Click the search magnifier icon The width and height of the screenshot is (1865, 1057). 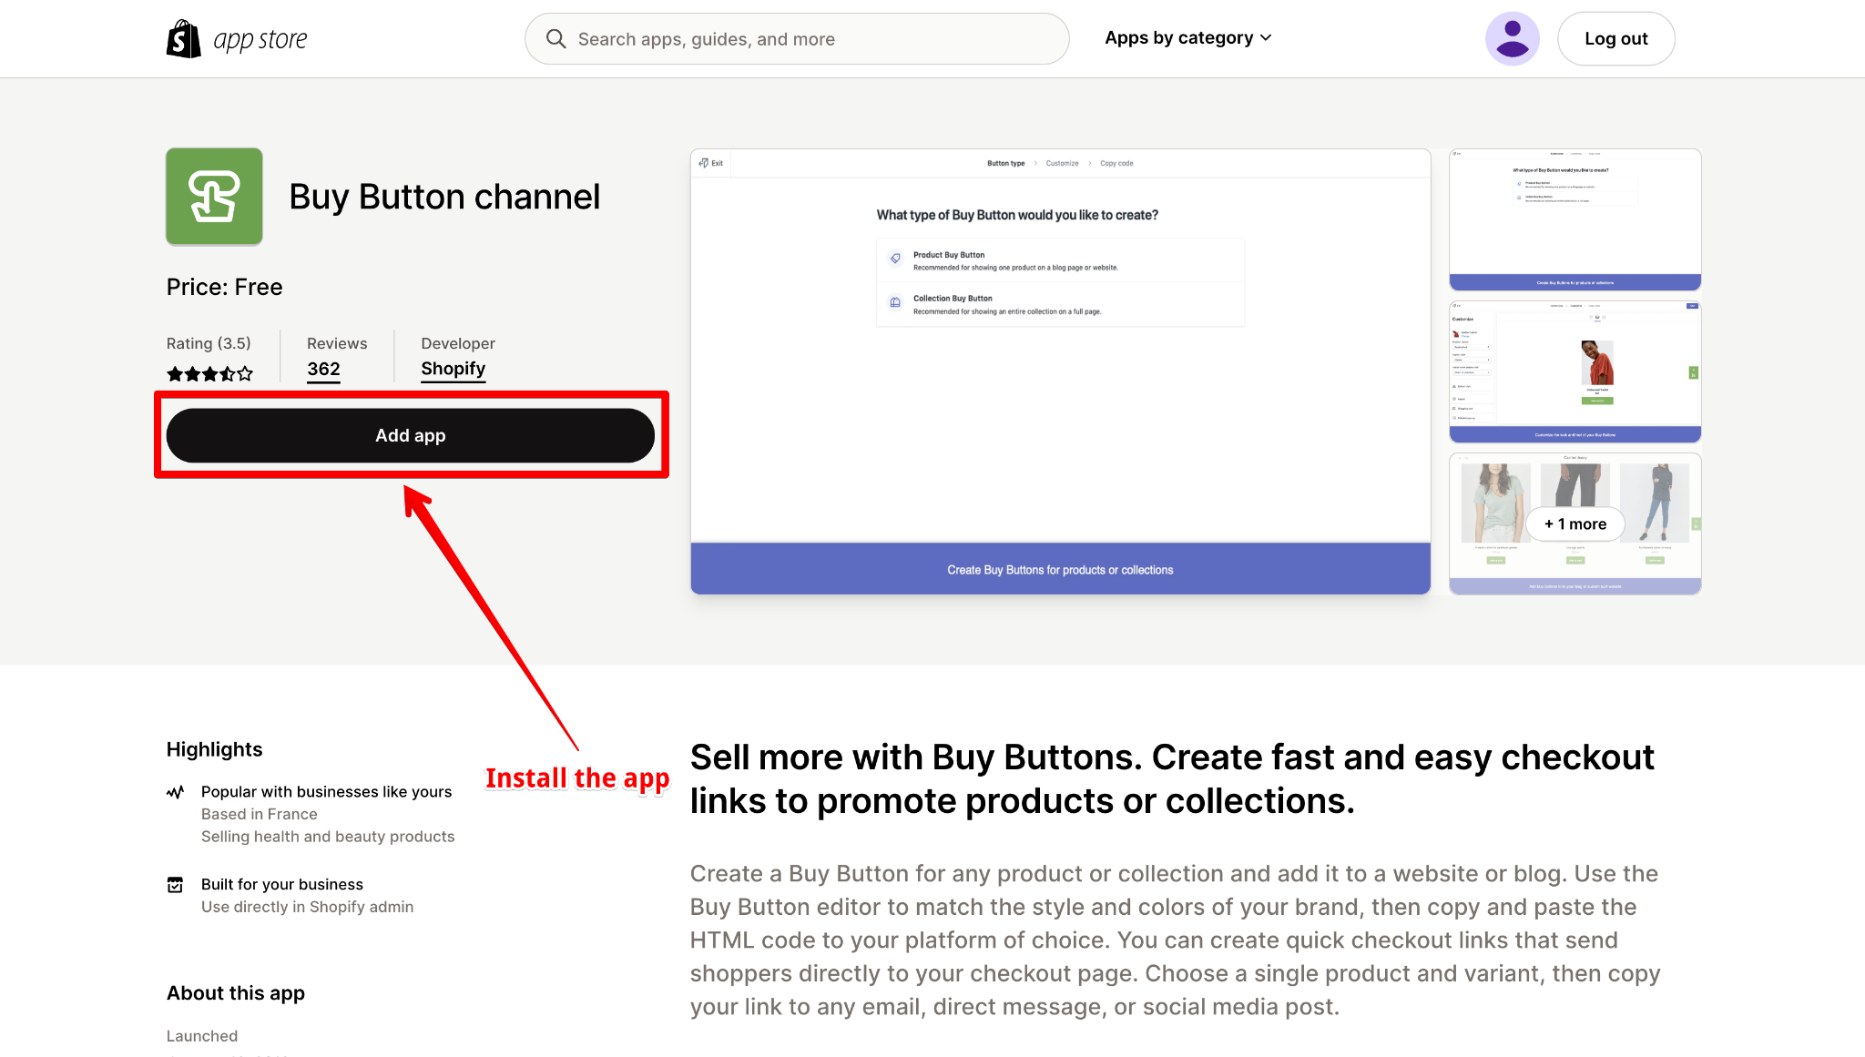click(x=556, y=38)
